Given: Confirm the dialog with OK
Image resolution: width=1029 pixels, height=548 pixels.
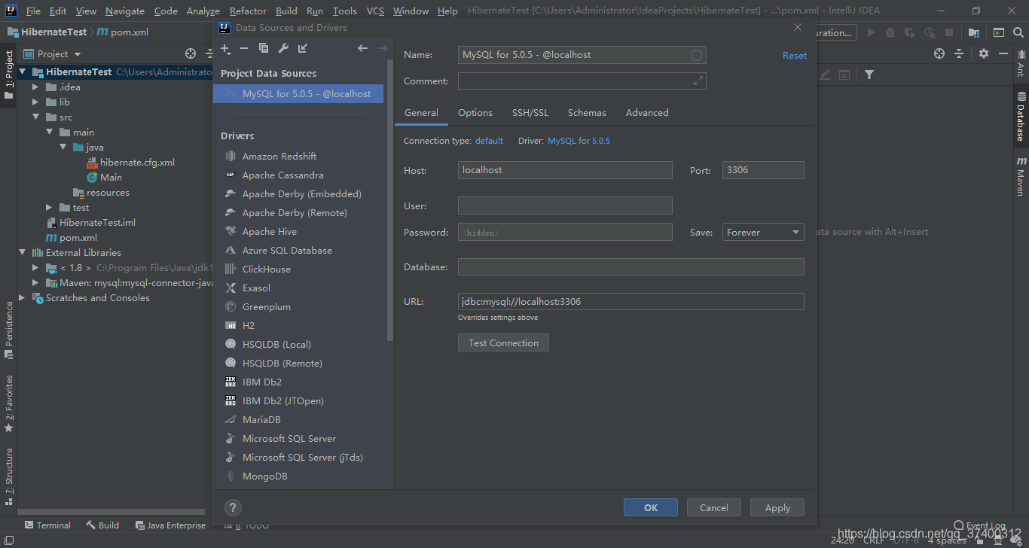Looking at the screenshot, I should point(651,507).
